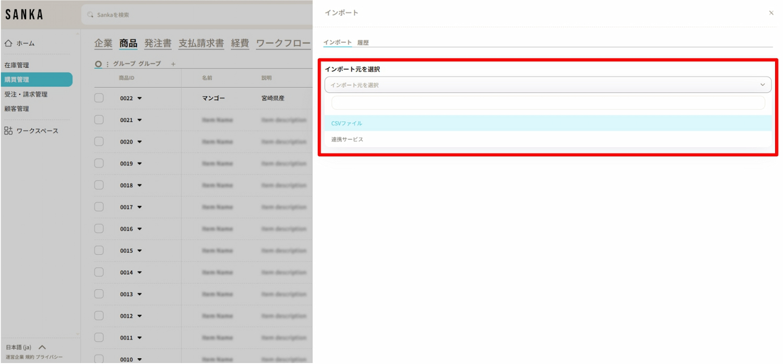
Task: Click the Home house icon in sidebar
Action: (x=8, y=43)
